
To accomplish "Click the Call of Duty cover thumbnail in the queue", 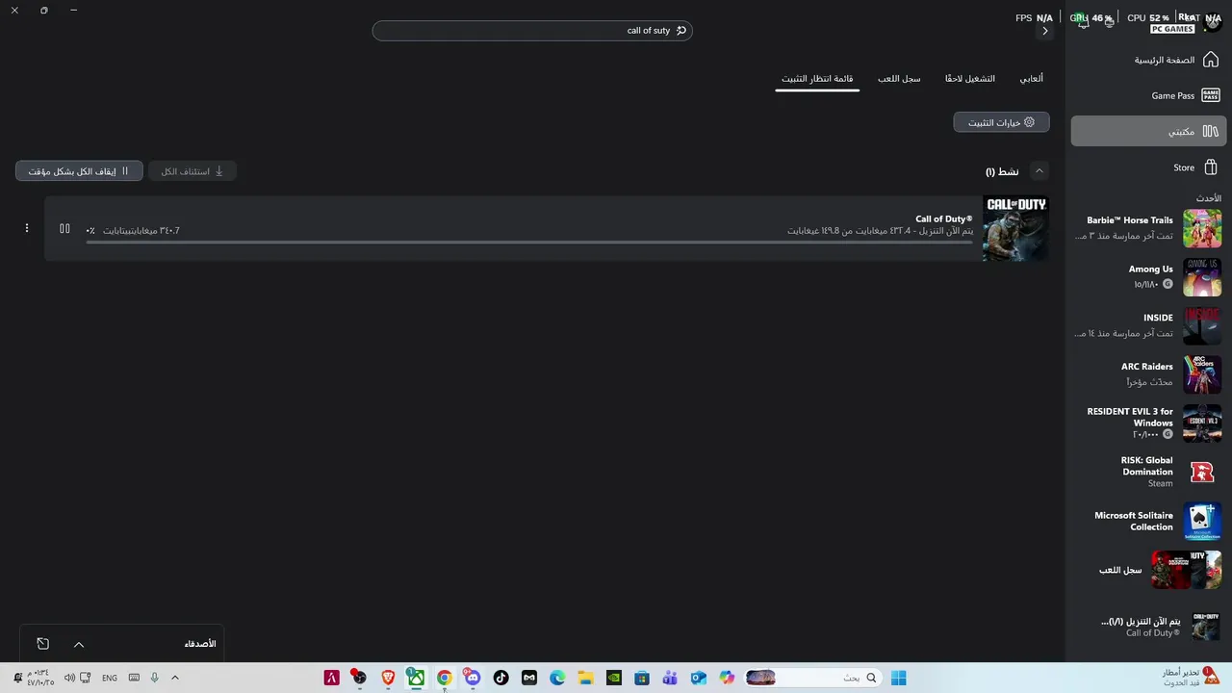I will click(x=1015, y=228).
